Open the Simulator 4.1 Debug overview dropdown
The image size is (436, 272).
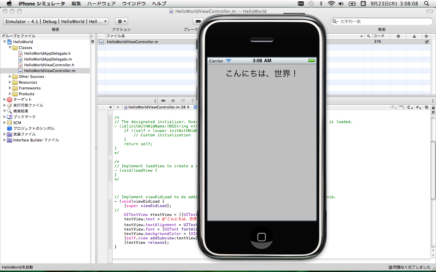point(56,21)
